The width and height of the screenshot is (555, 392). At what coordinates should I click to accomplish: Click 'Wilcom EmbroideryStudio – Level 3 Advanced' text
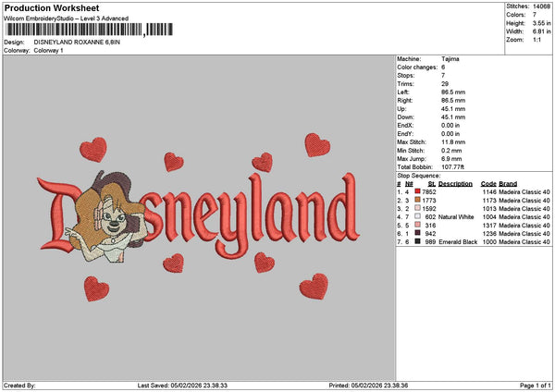coord(67,18)
